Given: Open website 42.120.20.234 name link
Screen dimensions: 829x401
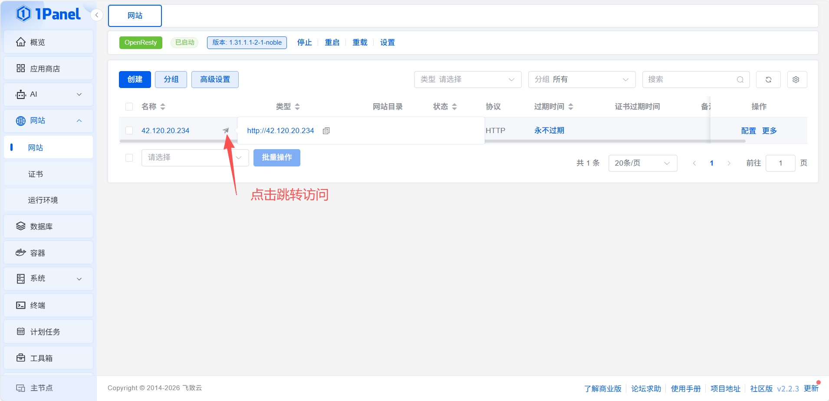Looking at the screenshot, I should [165, 130].
